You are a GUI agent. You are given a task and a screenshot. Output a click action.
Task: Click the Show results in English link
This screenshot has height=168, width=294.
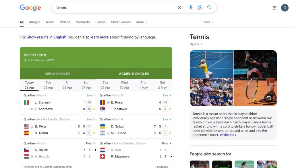[47, 37]
